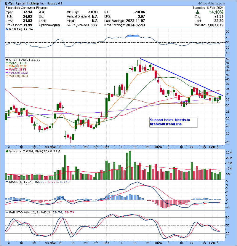This screenshot has width=237, height=246.
Task: Click the MA(100) 30.93 legend entry
Action: [17, 76]
